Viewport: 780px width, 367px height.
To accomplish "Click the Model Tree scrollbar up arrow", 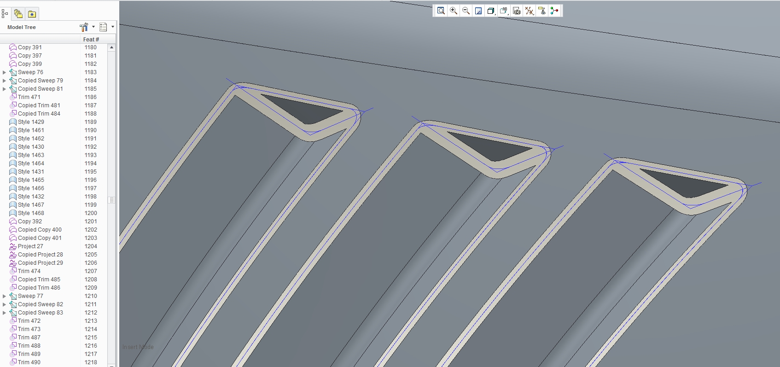I will 111,47.
